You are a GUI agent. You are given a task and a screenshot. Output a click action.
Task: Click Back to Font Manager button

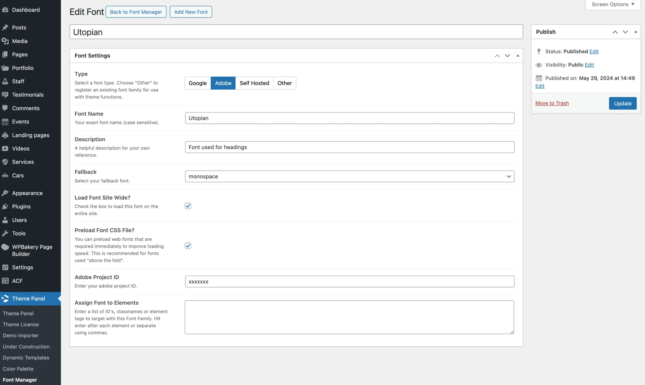click(x=136, y=12)
